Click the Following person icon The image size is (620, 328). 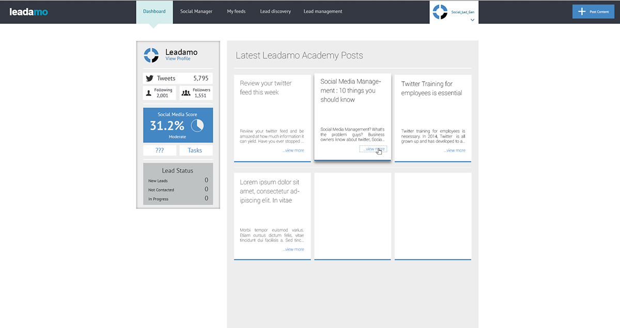click(x=149, y=93)
